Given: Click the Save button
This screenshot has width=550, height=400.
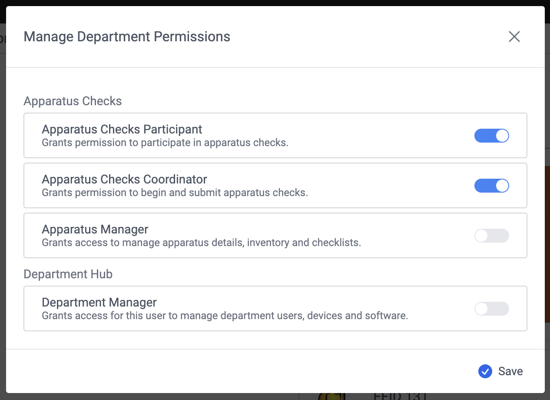Looking at the screenshot, I should point(501,371).
